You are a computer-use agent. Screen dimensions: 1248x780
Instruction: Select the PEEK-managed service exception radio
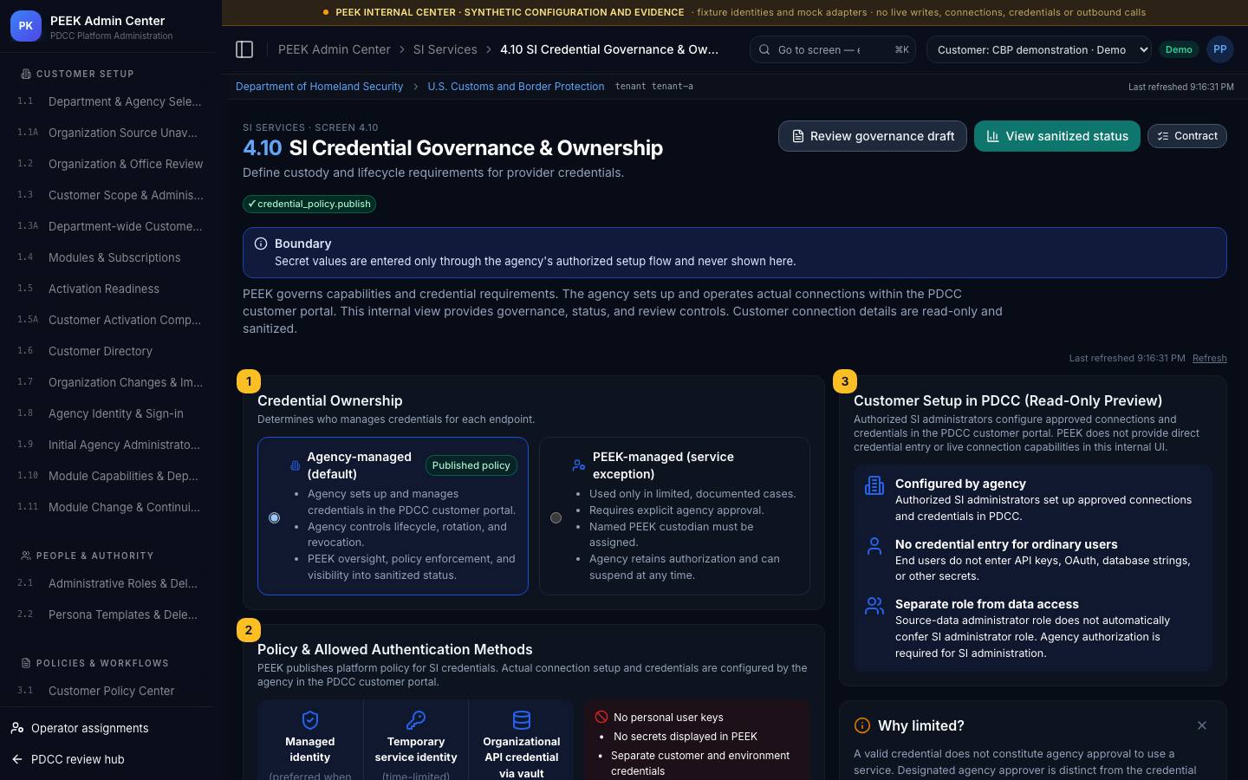(556, 517)
